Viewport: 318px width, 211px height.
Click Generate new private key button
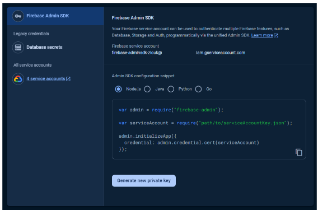point(144,181)
